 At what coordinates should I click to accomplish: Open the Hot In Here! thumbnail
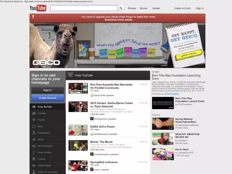tap(163, 154)
